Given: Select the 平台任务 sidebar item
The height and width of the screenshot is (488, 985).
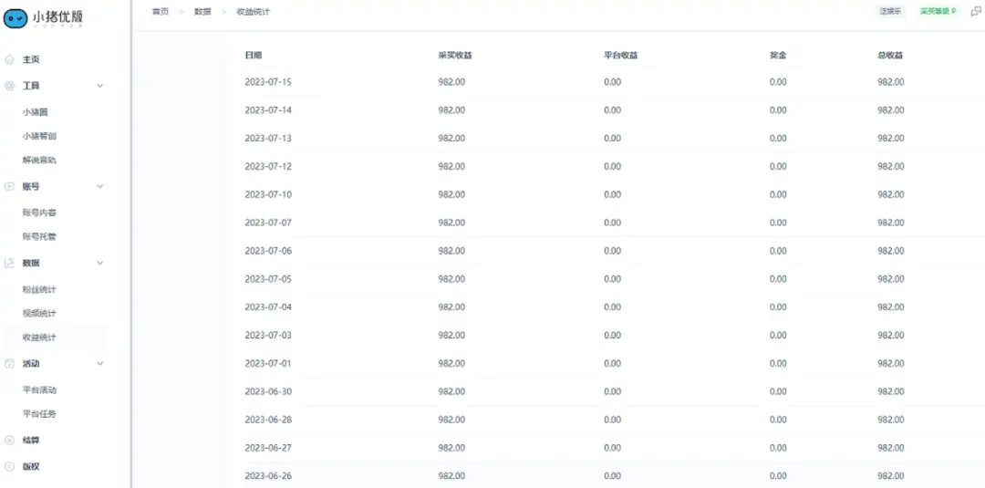Looking at the screenshot, I should pyautogui.click(x=39, y=413).
